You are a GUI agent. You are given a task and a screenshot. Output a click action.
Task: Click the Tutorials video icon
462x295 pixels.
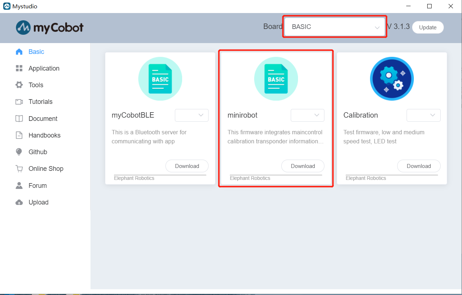click(19, 102)
